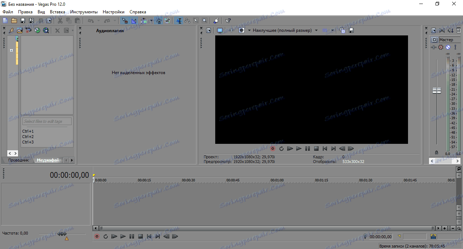
Task: Toggle Auto Ripple button
Action: click(144, 21)
